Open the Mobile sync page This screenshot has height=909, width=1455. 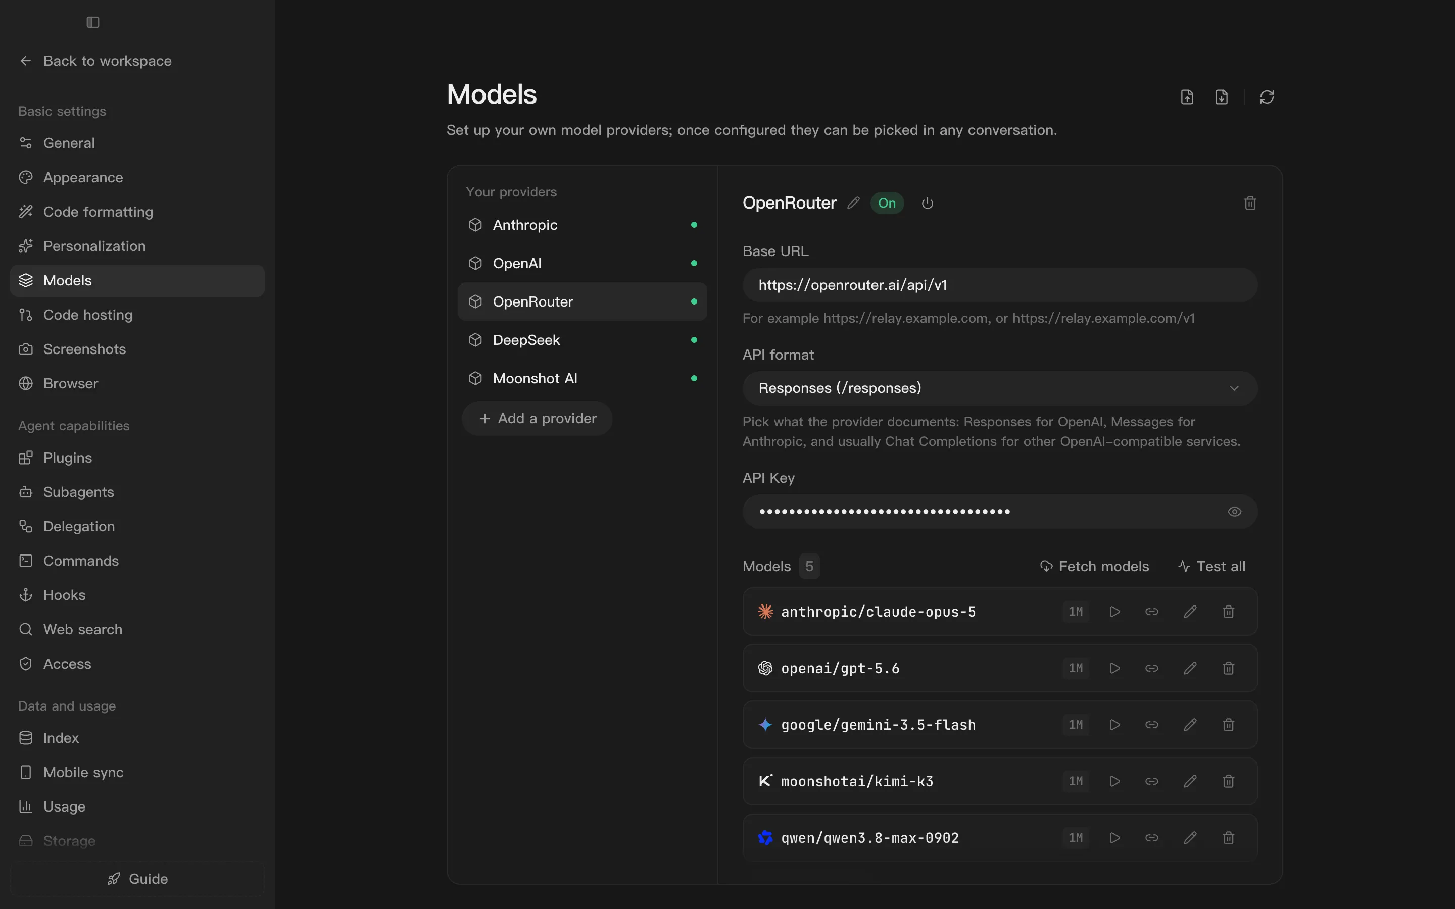pos(137,772)
